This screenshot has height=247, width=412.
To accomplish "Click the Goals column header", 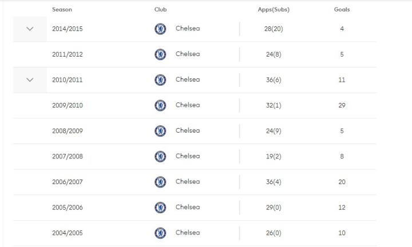I will (x=342, y=10).
